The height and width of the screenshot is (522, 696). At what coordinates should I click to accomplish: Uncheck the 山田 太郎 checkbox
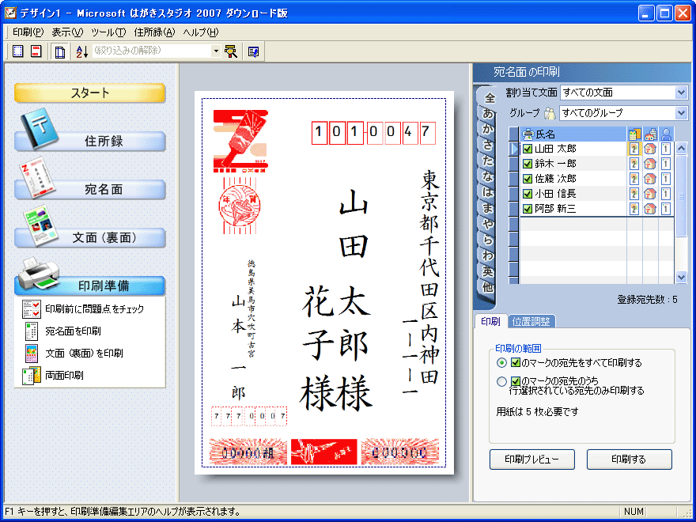tap(528, 149)
